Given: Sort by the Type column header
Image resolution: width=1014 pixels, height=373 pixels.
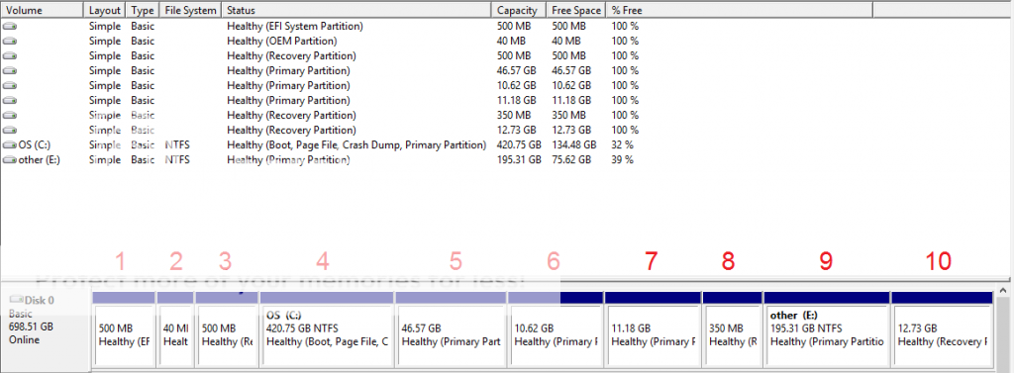Looking at the screenshot, I should (x=143, y=10).
